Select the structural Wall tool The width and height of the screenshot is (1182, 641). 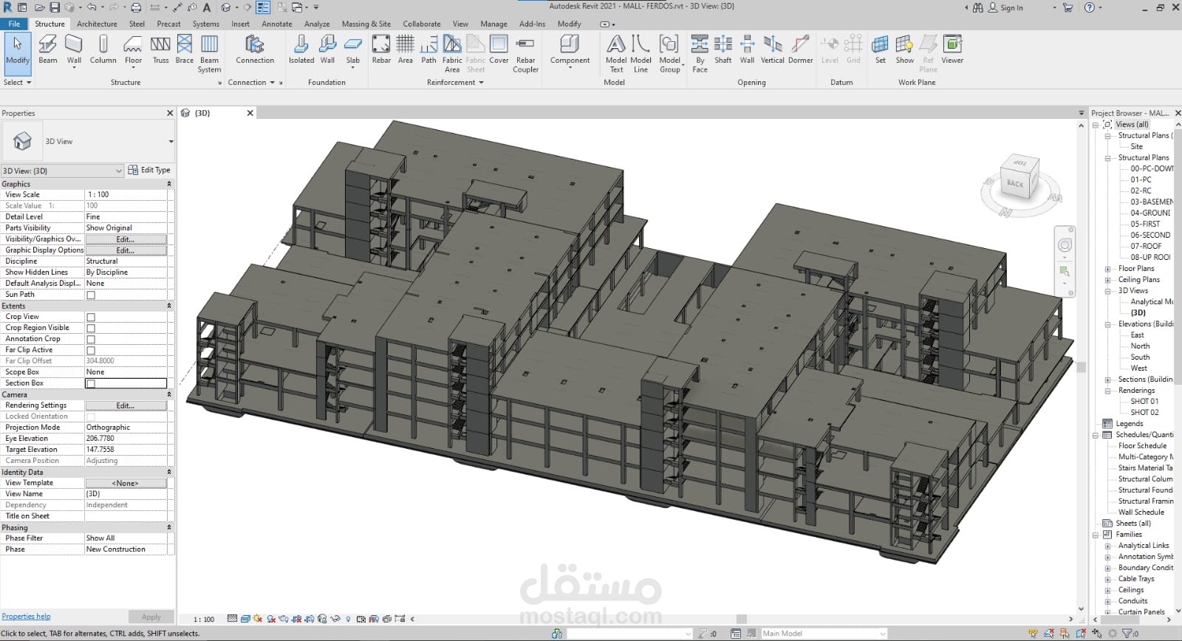point(74,52)
